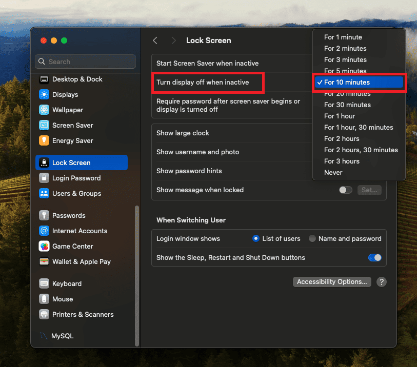Click the Accessibility Options... button
Viewport: 417px width, 367px height.
332,282
